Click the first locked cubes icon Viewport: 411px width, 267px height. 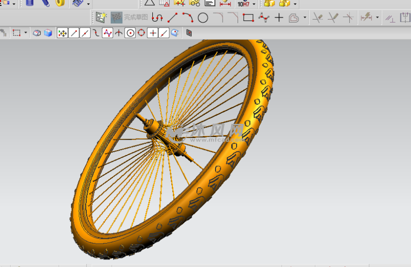tap(270, 3)
